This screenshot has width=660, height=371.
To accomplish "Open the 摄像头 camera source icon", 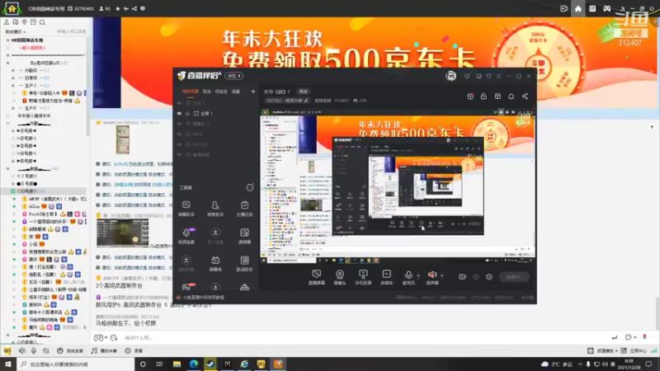I will pos(340,275).
